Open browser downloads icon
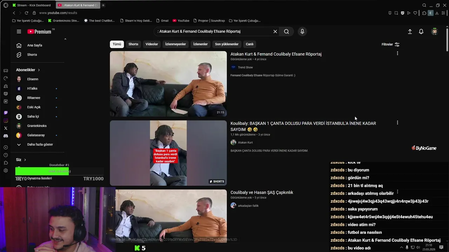The width and height of the screenshot is (449, 252). coord(437,13)
